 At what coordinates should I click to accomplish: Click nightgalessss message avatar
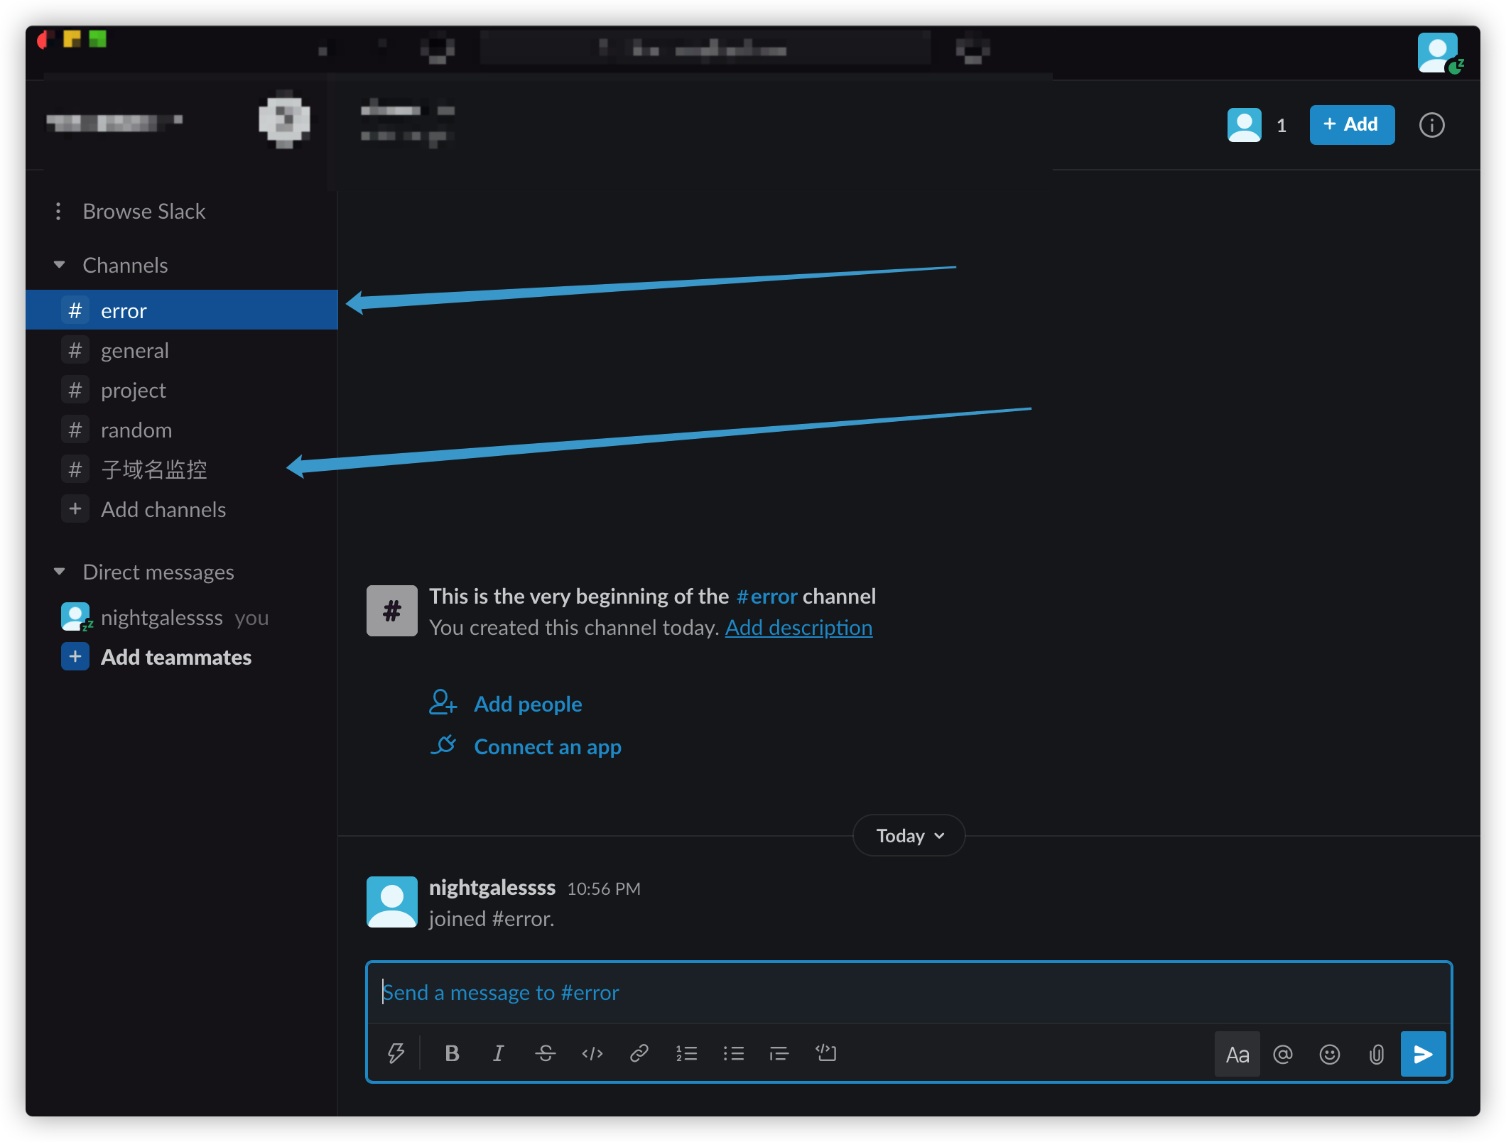(391, 902)
